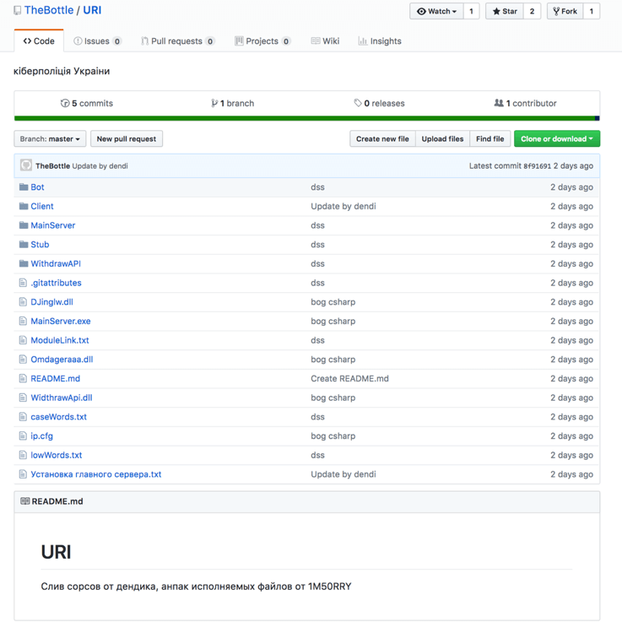
Task: Open the 1 contributor link
Action: (x=526, y=103)
